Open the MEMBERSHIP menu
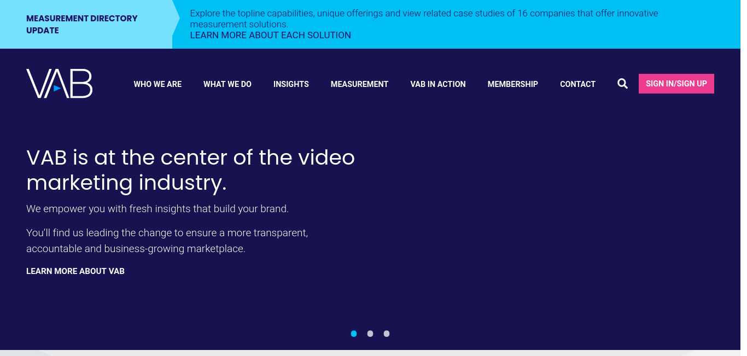747x356 pixels. [x=513, y=84]
